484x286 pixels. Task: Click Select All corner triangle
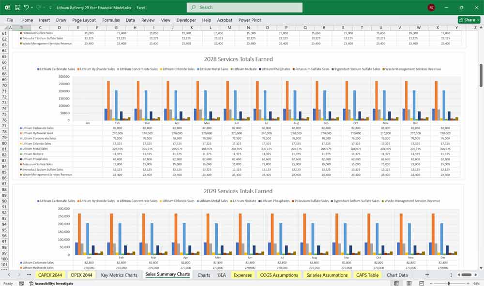(5, 28)
